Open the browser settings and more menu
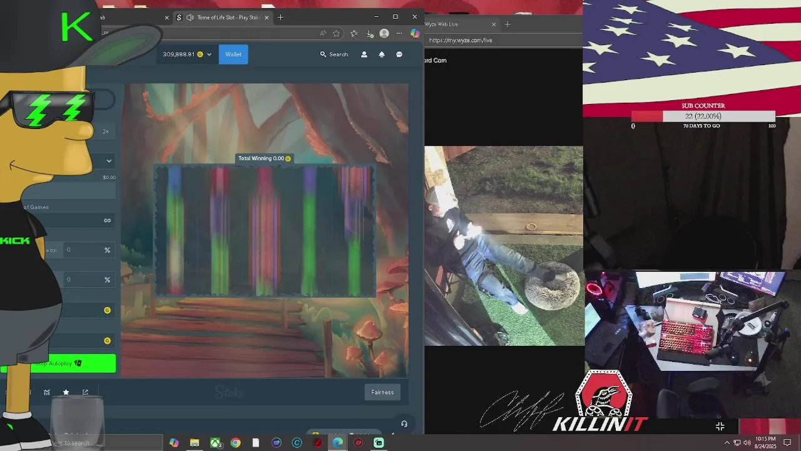The image size is (801, 451). tap(399, 33)
